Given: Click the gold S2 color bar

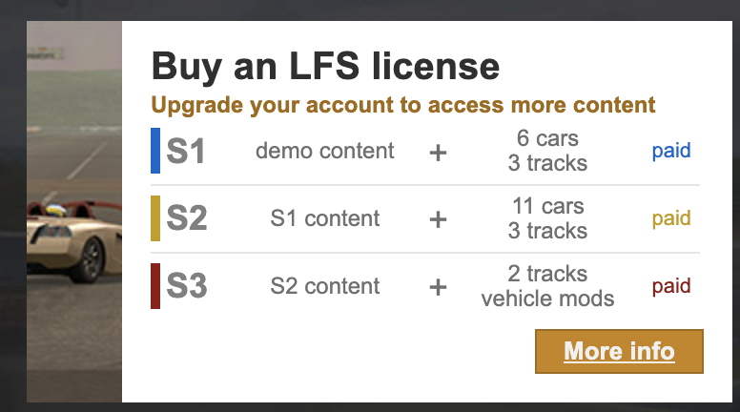Looking at the screenshot, I should 155,218.
